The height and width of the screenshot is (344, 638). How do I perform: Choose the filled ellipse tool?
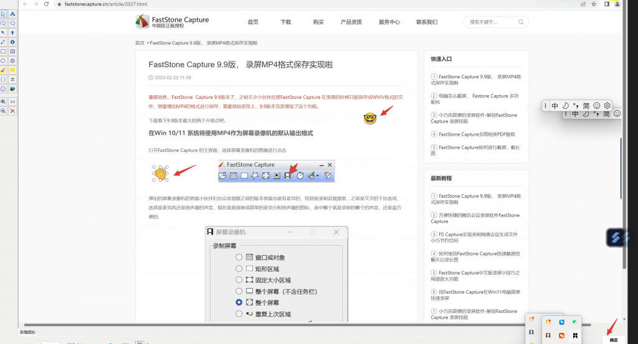(x=12, y=61)
